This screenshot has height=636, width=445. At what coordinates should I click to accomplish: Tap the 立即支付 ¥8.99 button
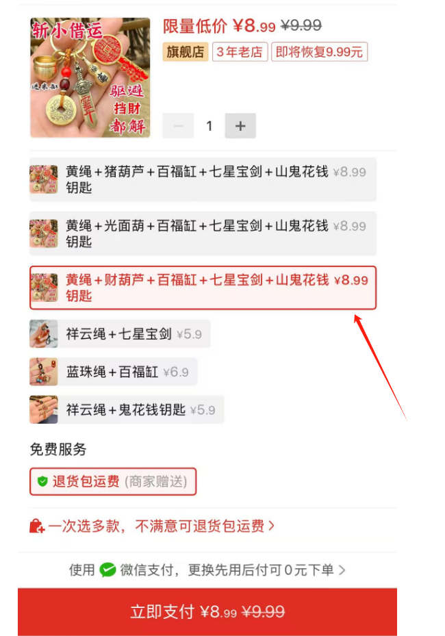[207, 611]
